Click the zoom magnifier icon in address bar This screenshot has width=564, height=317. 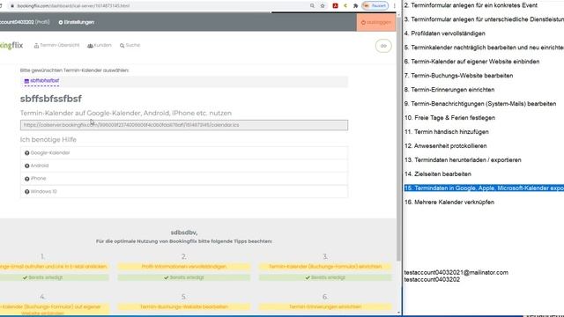point(312,6)
